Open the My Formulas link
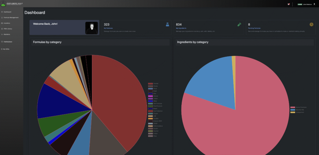The height and width of the screenshot is (155, 319). (108, 28)
